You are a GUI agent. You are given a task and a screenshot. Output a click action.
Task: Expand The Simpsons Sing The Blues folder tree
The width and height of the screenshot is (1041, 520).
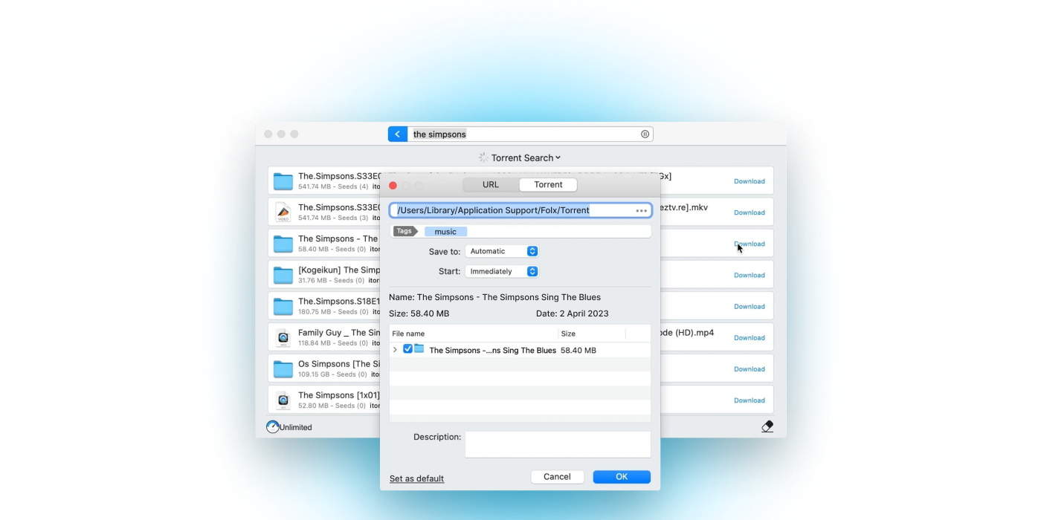click(x=395, y=350)
